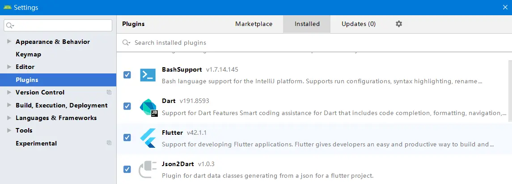Switch to the Marketplace tab
This screenshot has width=512, height=184.
[x=254, y=24]
